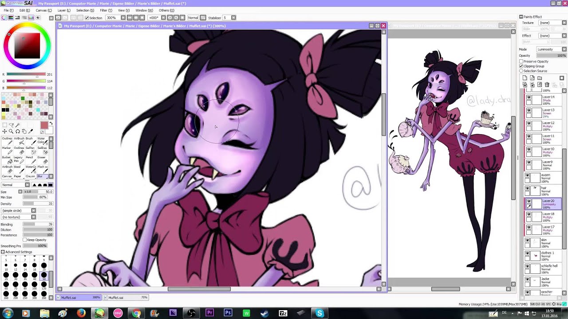Open the Texture dropdown
568x319 pixels.
(x=564, y=23)
